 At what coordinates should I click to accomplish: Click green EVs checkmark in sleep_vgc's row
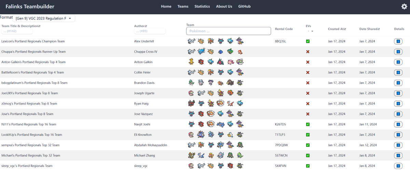[308, 166]
